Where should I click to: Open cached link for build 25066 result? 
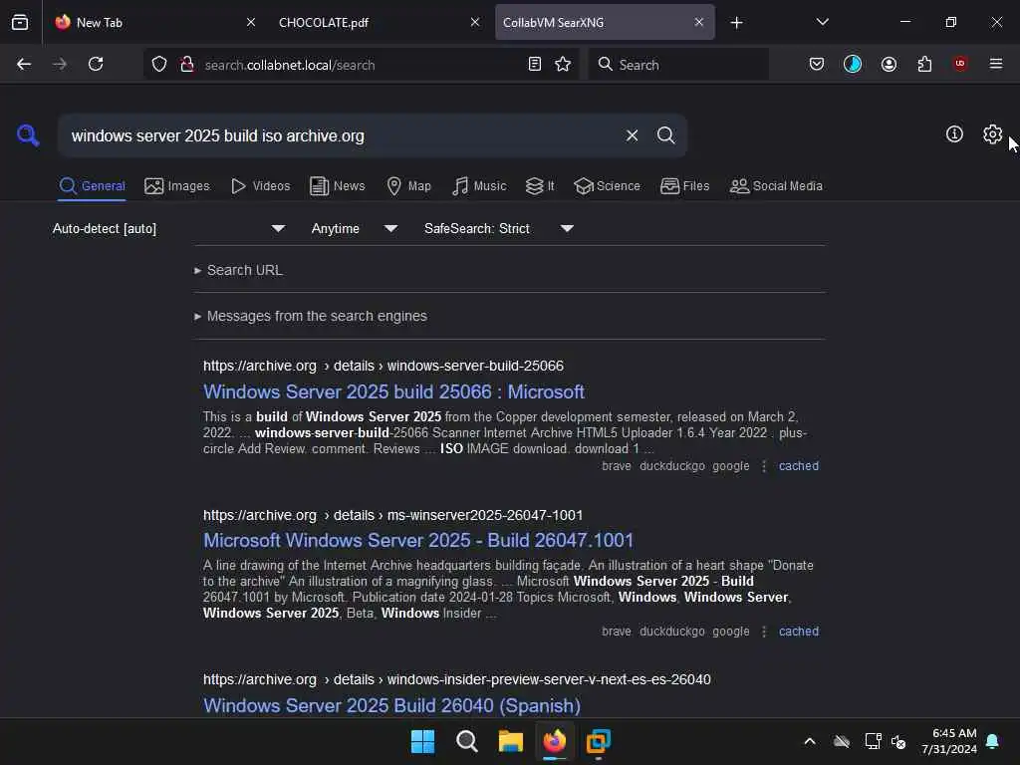[x=799, y=466]
